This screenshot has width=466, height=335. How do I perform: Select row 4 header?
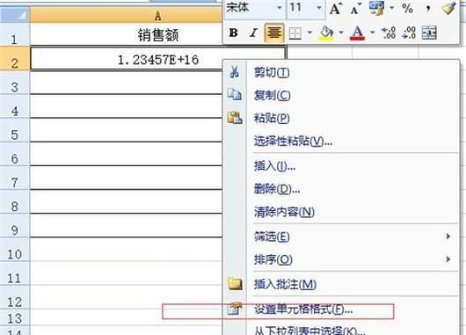point(15,106)
